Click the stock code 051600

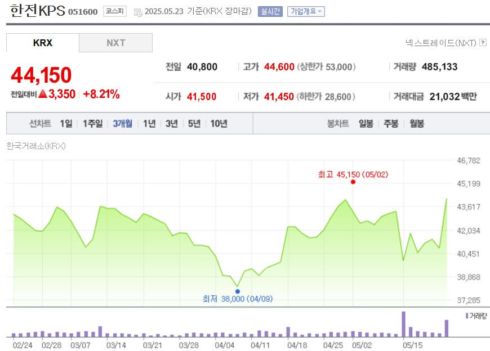(x=83, y=12)
